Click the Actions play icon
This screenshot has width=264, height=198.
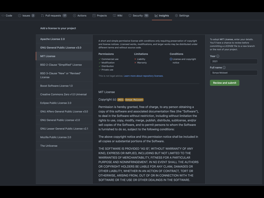[75, 15]
